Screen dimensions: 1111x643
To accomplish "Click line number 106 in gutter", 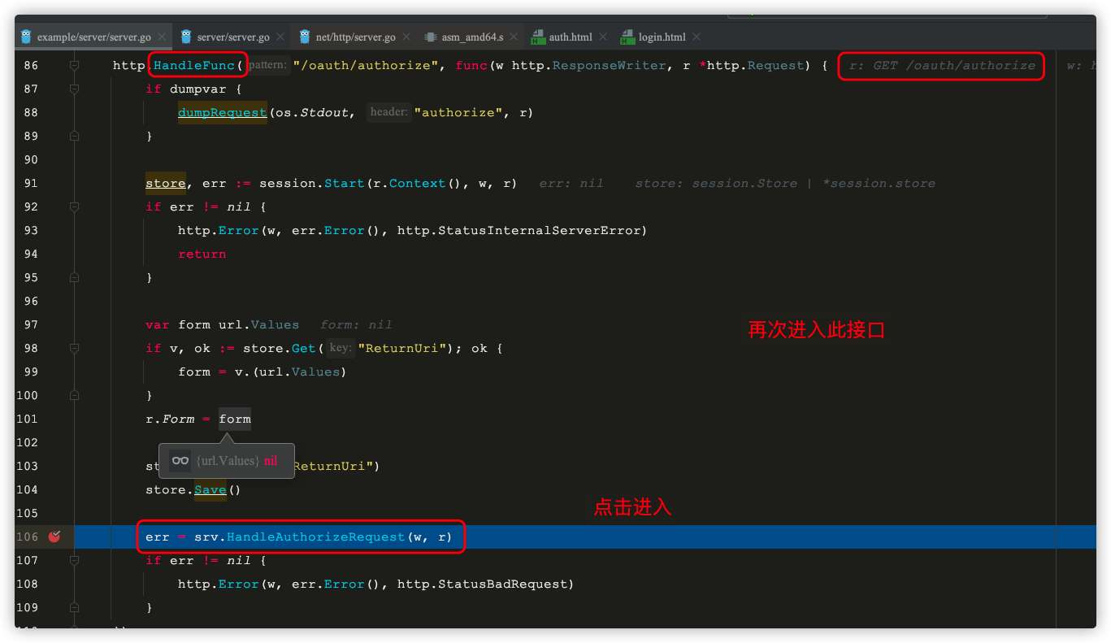I will (27, 537).
